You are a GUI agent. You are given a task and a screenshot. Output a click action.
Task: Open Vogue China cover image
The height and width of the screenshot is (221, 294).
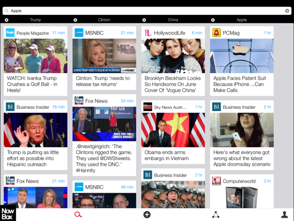click(x=173, y=56)
